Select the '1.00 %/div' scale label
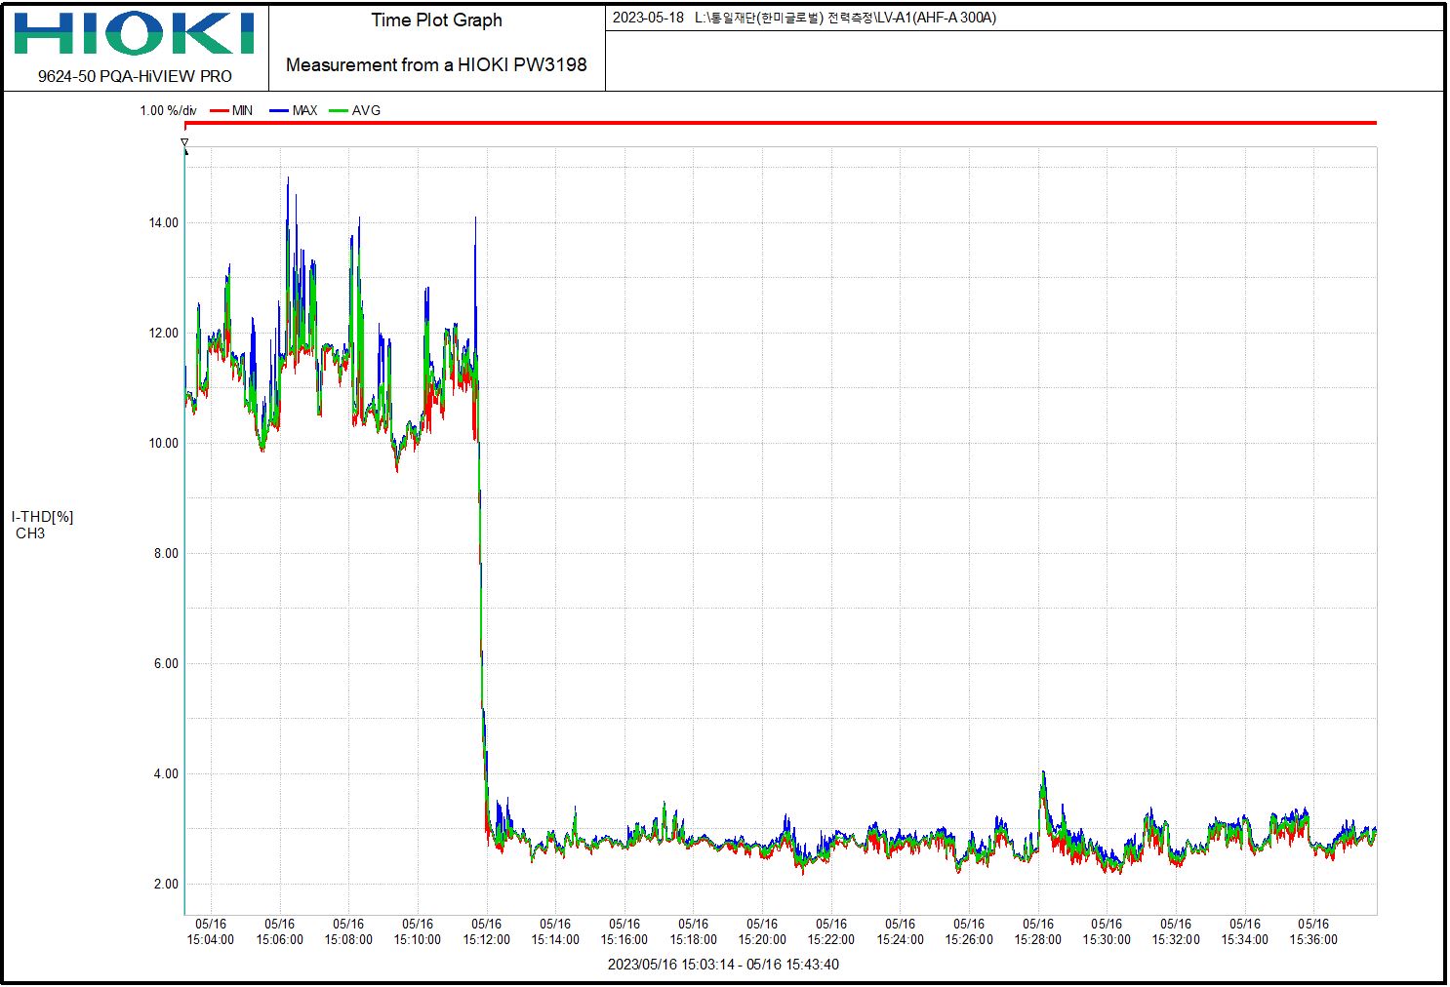This screenshot has height=987, width=1450. coord(168,111)
